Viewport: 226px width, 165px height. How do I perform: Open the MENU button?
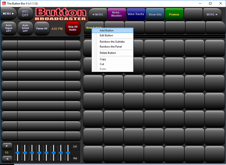[8, 14]
